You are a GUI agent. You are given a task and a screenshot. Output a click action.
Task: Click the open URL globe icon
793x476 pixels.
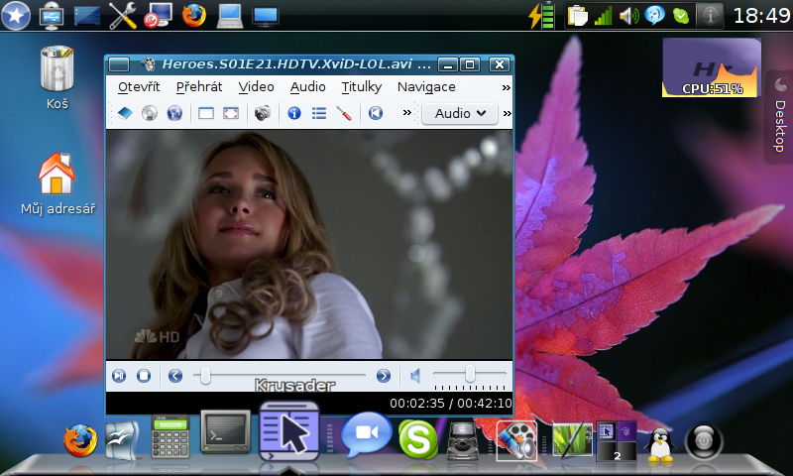[174, 113]
